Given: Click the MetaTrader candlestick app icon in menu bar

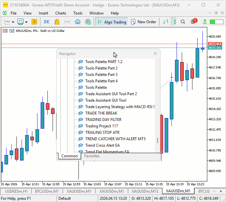Looking at the screenshot, I should (x=5, y=13).
